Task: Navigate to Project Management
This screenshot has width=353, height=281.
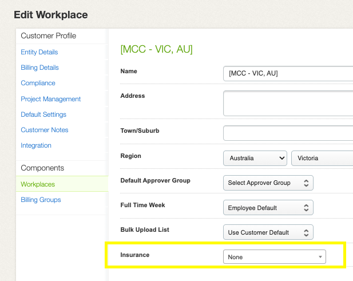Action: click(x=51, y=99)
